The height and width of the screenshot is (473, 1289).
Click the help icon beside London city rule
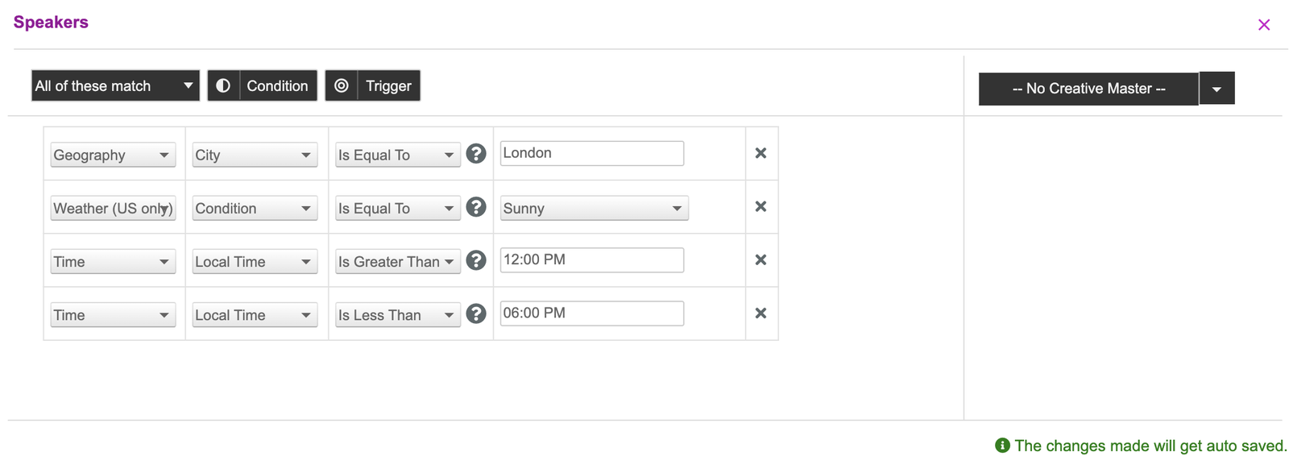pos(476,153)
